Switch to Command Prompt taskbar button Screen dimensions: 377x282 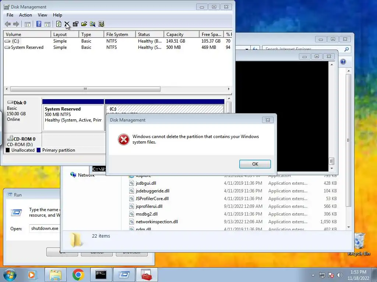click(101, 275)
